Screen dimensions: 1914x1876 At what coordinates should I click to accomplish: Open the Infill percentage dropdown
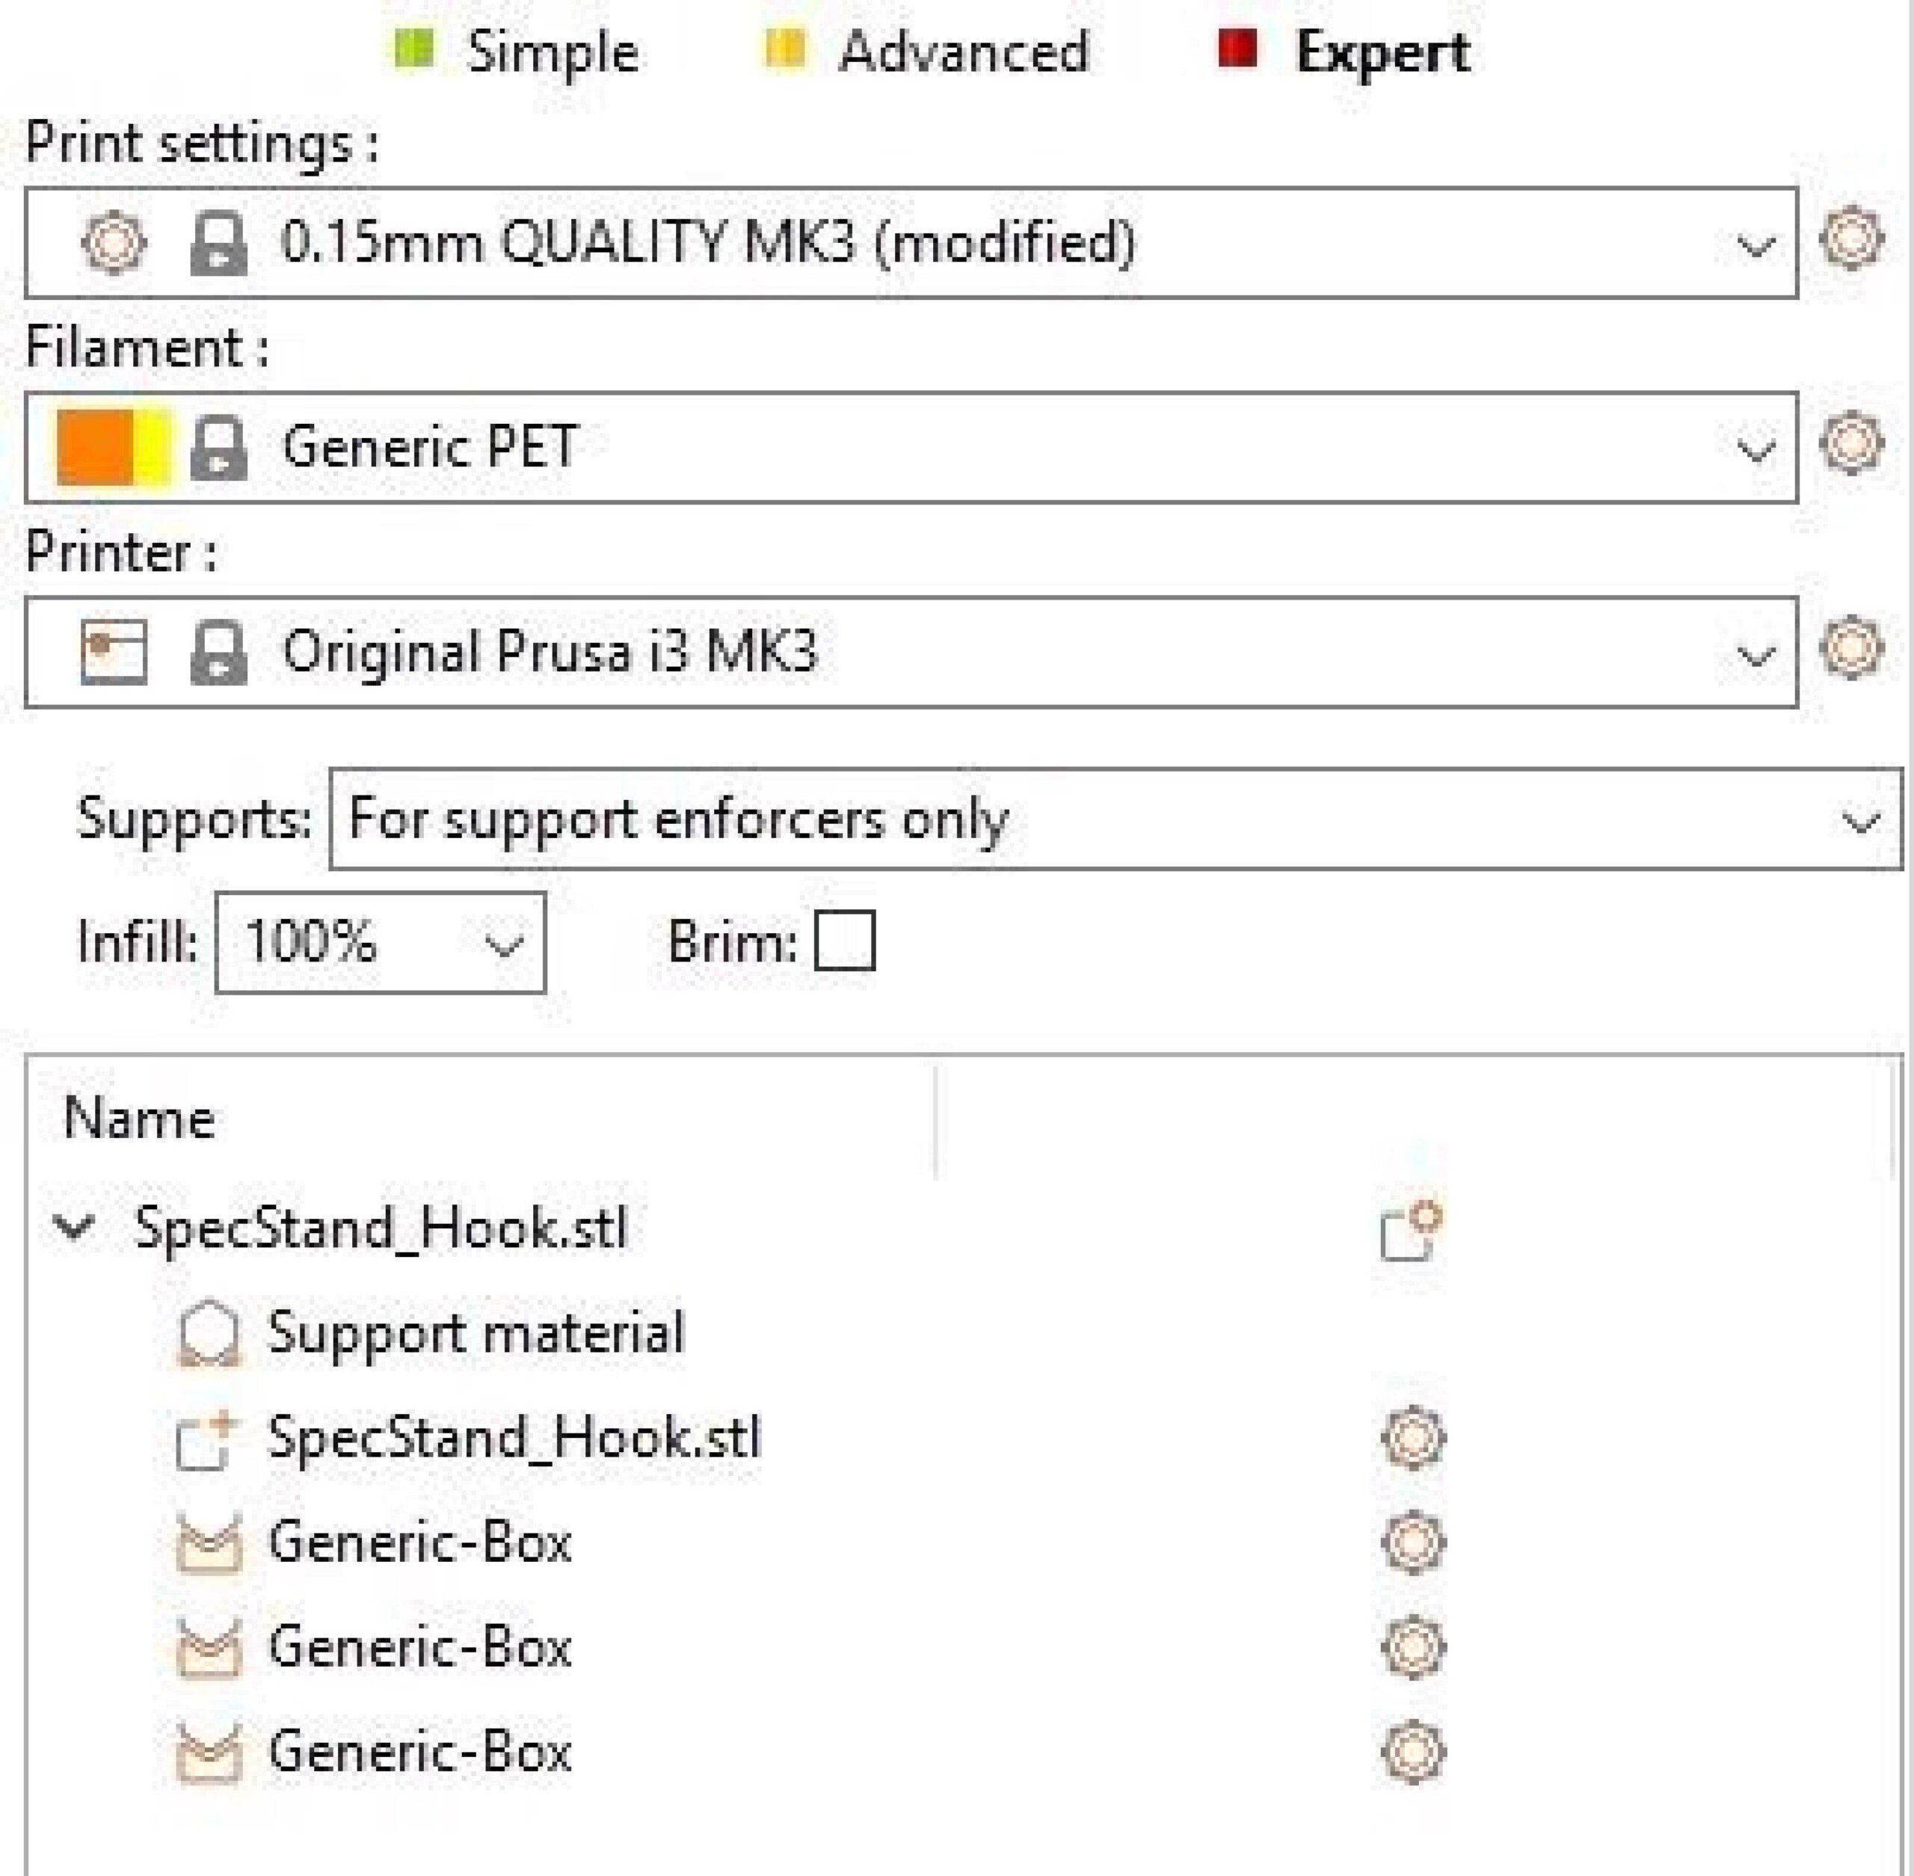click(381, 942)
